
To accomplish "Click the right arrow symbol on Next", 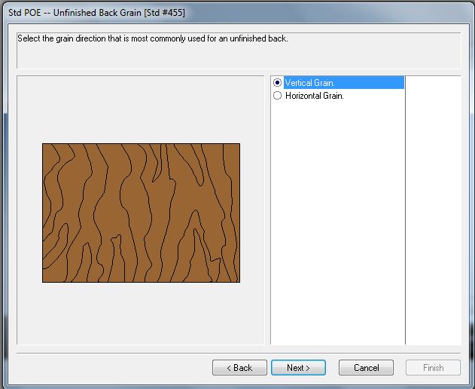I will (307, 368).
